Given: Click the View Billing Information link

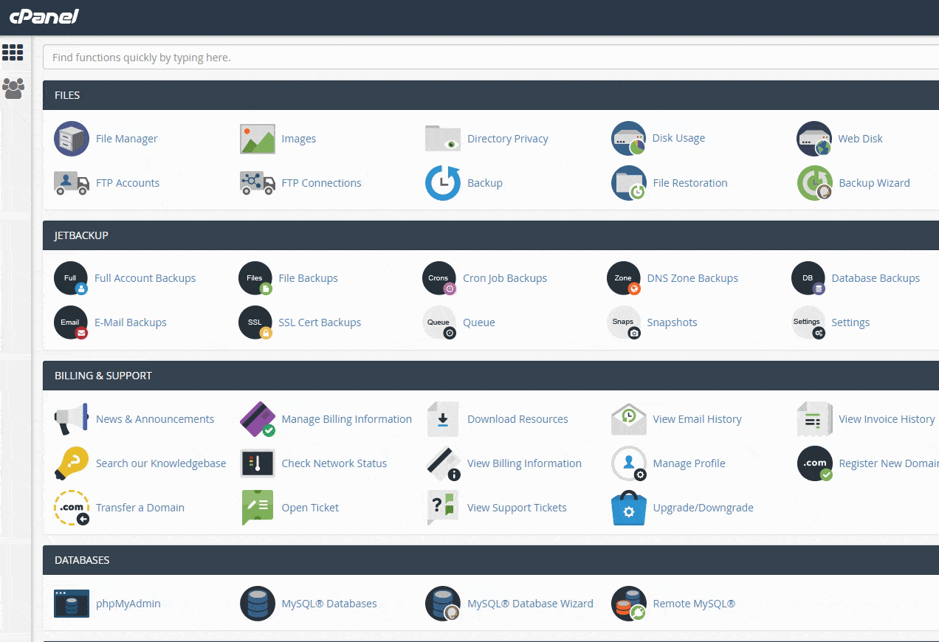Looking at the screenshot, I should (524, 463).
